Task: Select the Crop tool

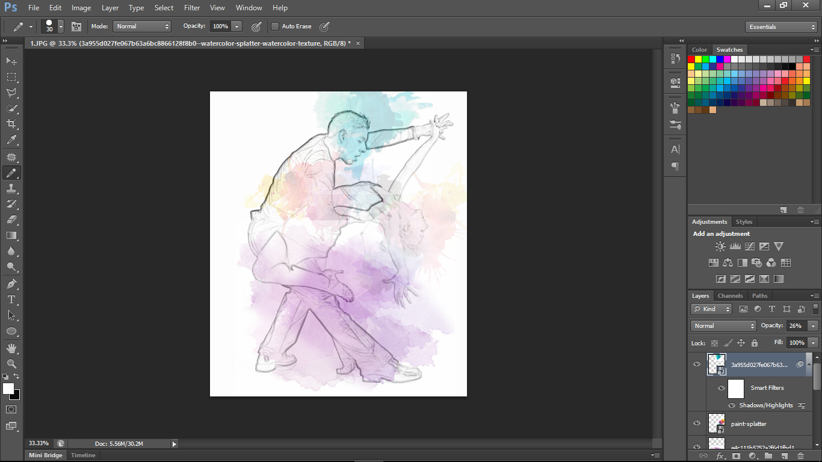Action: coord(11,124)
